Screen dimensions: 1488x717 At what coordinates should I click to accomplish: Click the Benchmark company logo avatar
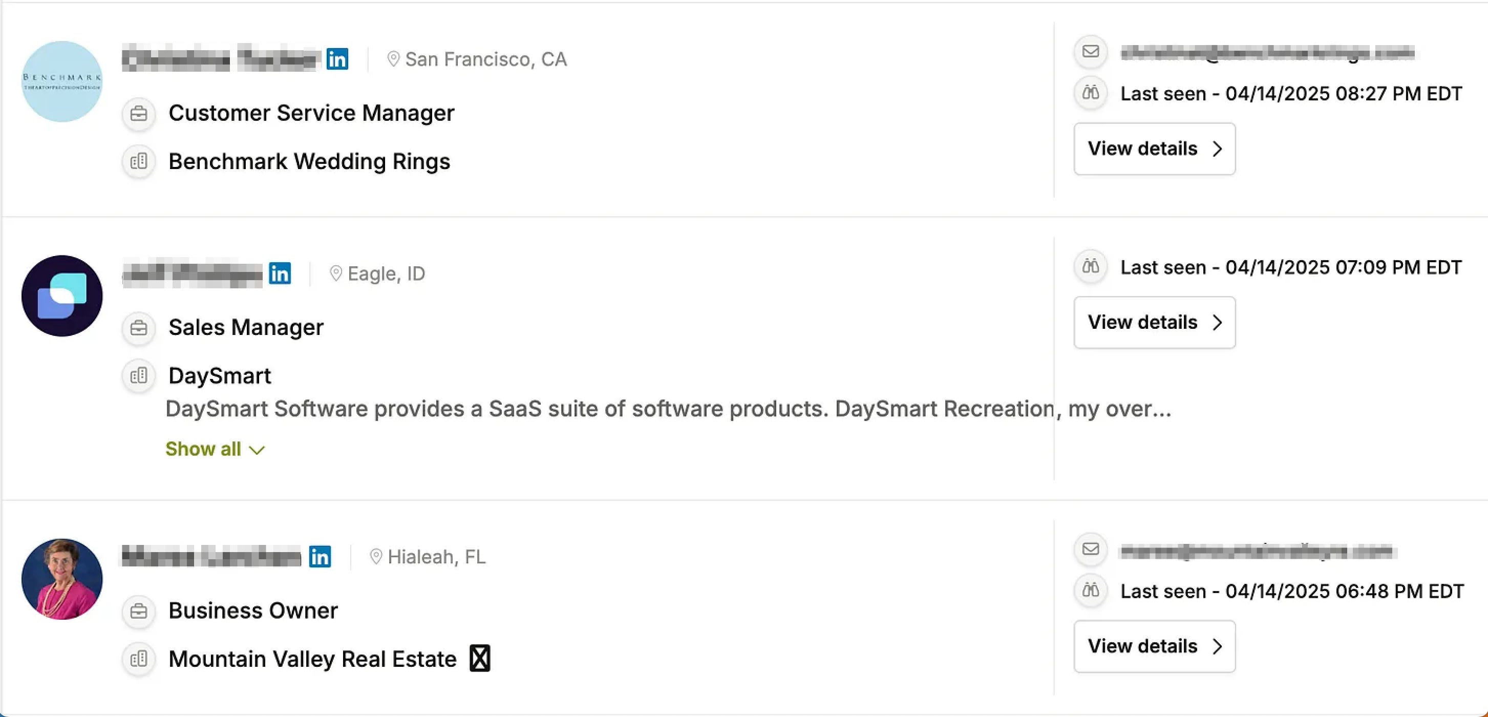click(x=62, y=81)
